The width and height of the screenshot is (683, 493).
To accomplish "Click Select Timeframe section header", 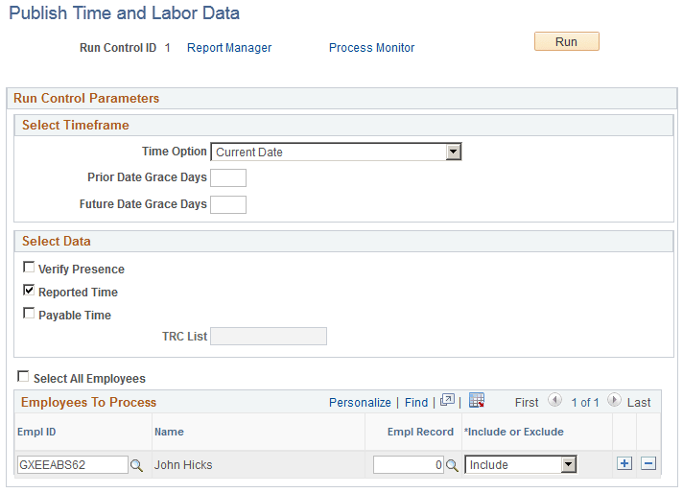I will point(76,125).
